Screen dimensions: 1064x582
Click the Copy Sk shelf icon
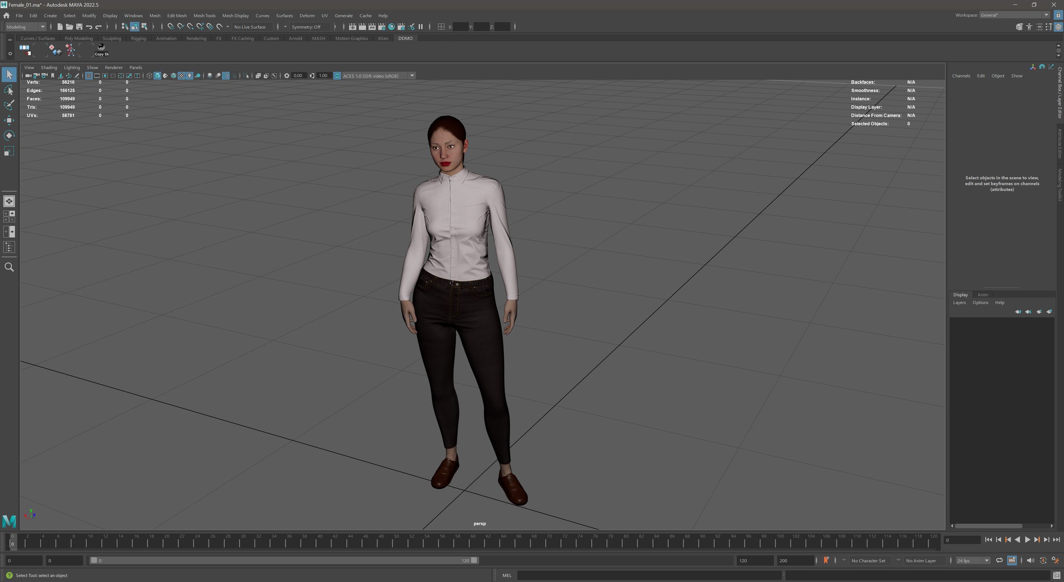(101, 50)
